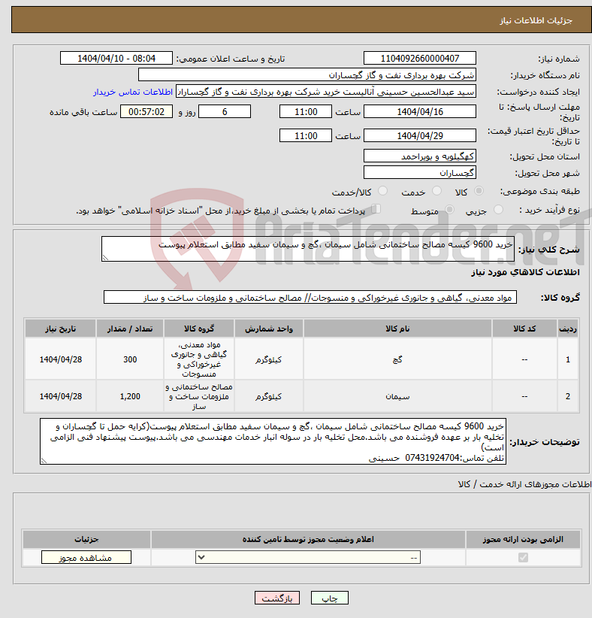Toggle the Islamic treasury payment checkbox
Image resolution: width=592 pixels, height=618 pixels.
pos(376,209)
